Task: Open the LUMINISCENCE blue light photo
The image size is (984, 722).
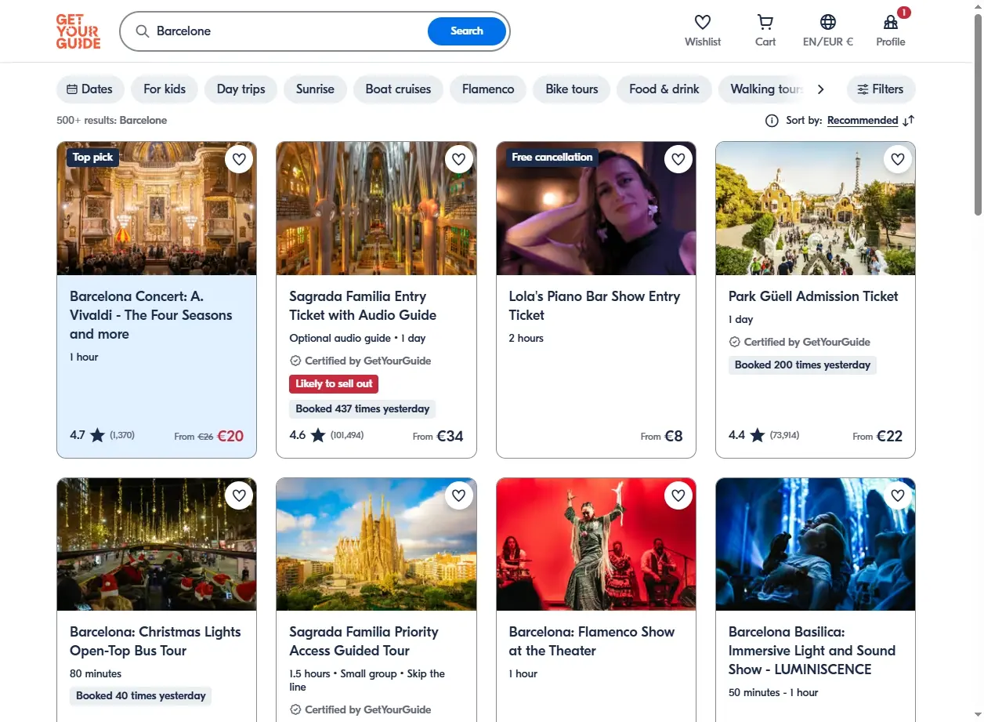Action: tap(816, 544)
